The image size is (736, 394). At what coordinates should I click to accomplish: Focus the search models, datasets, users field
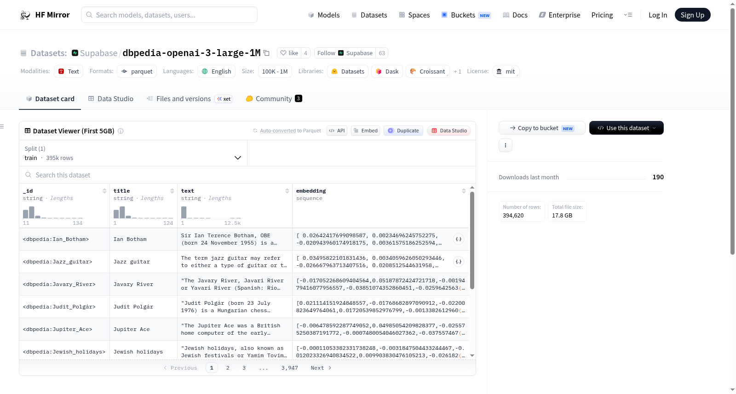point(169,15)
